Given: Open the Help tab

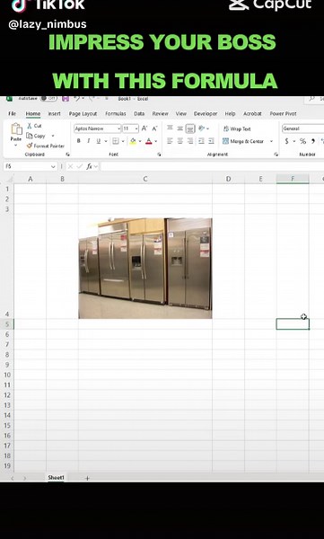Looking at the screenshot, I should [230, 114].
